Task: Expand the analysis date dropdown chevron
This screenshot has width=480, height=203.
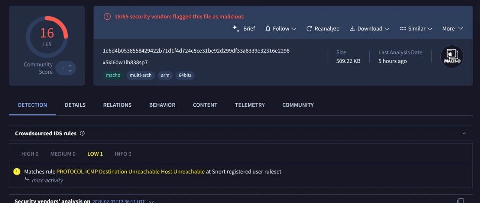Action: tap(151, 202)
